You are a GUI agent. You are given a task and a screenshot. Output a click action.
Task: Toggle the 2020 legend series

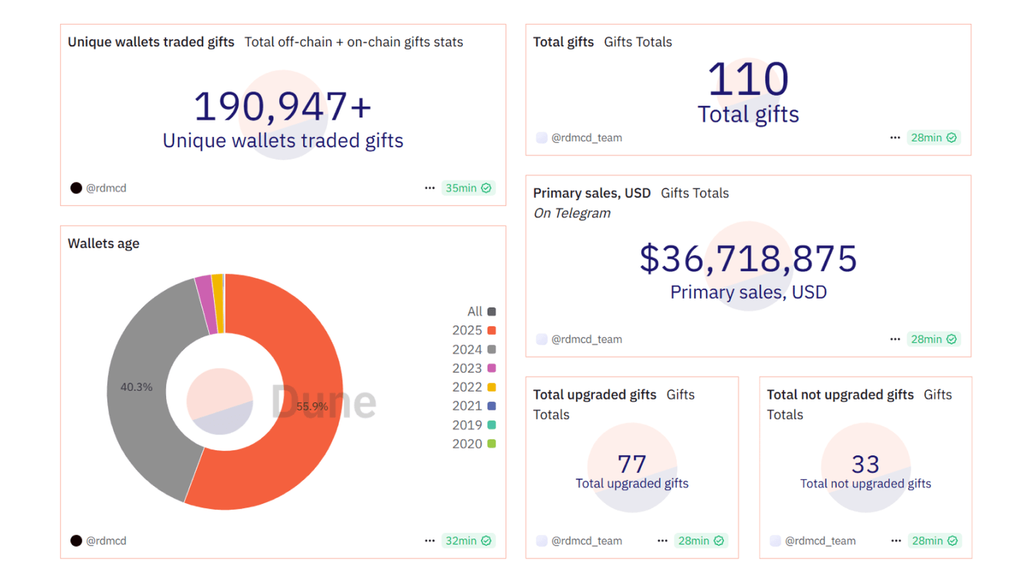[x=473, y=444]
